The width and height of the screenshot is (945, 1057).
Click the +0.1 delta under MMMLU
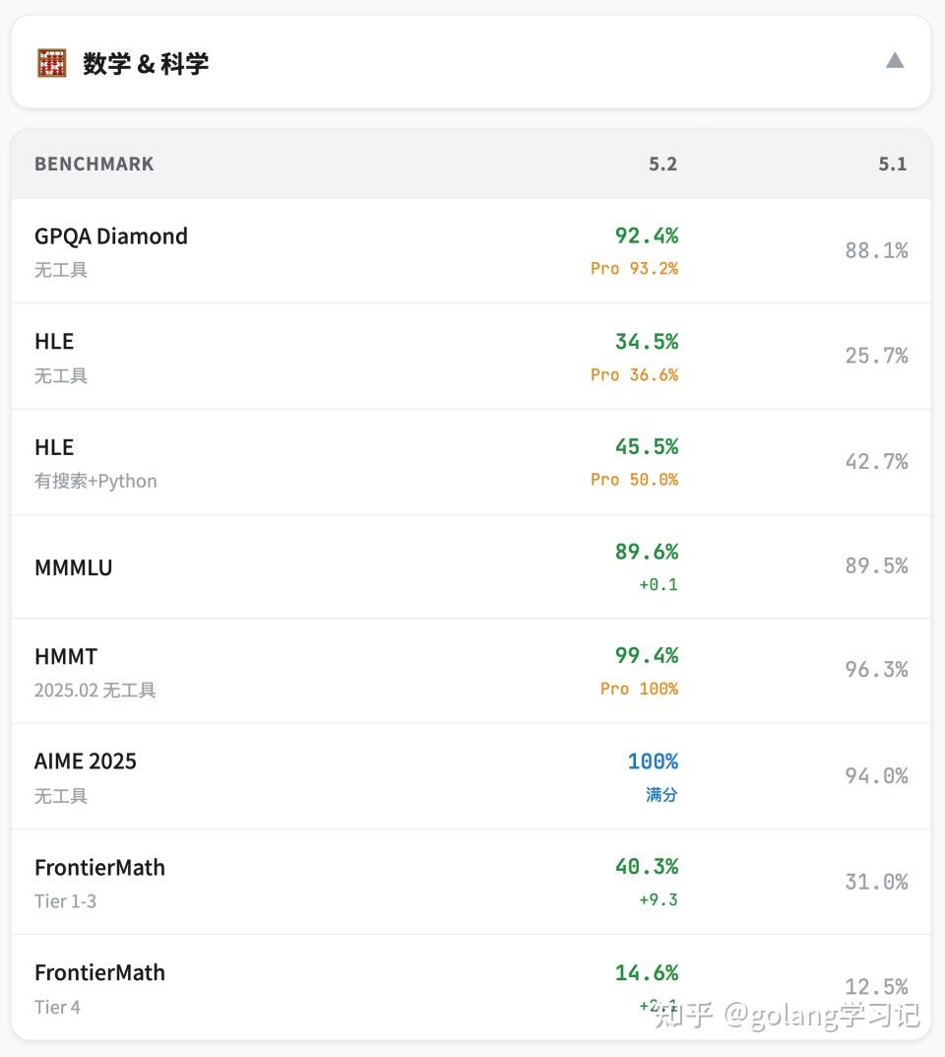659,584
